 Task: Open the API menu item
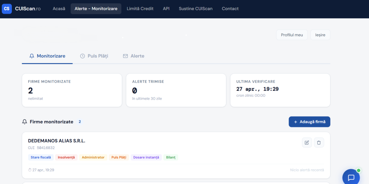click(x=166, y=9)
